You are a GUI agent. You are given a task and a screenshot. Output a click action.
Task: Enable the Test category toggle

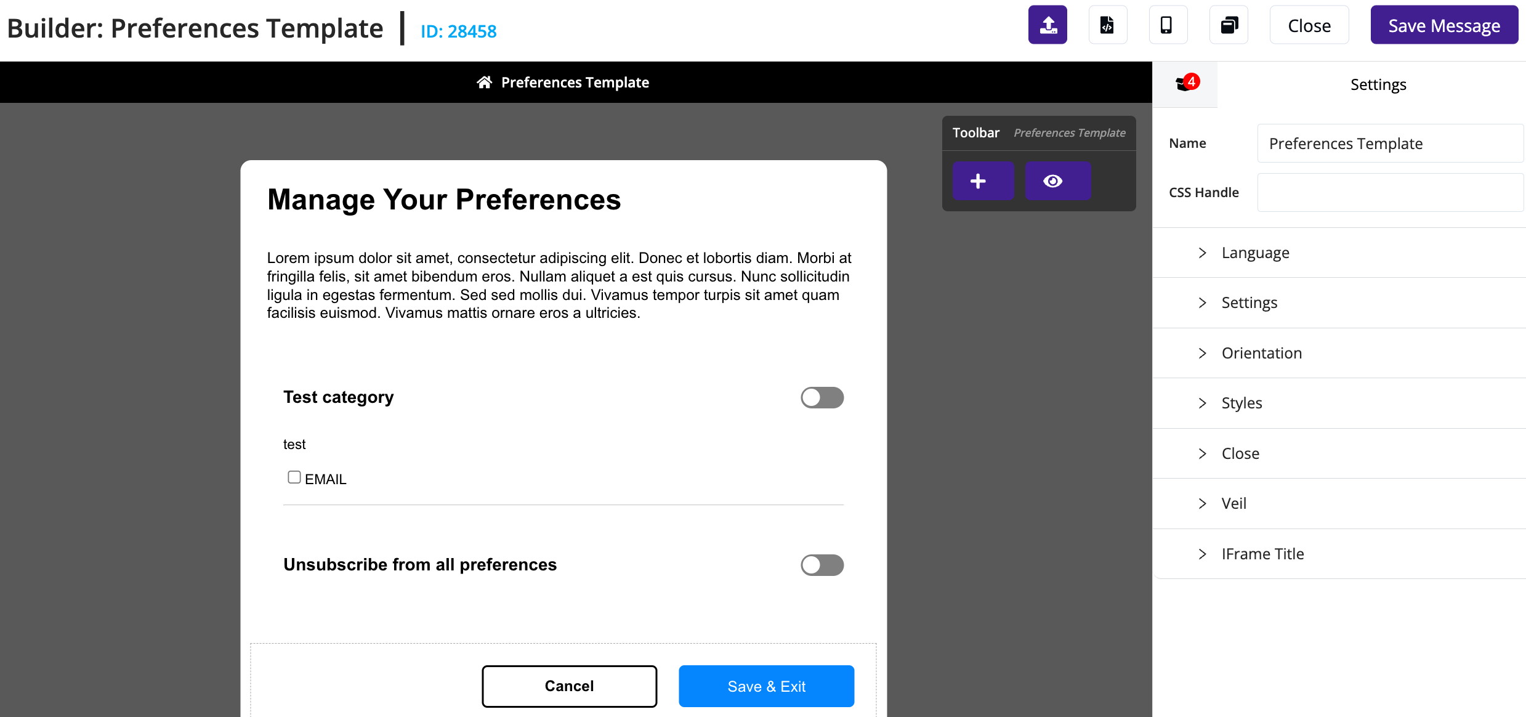(822, 397)
